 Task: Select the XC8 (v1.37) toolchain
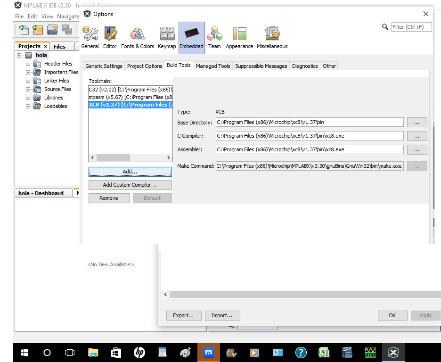tap(131, 105)
